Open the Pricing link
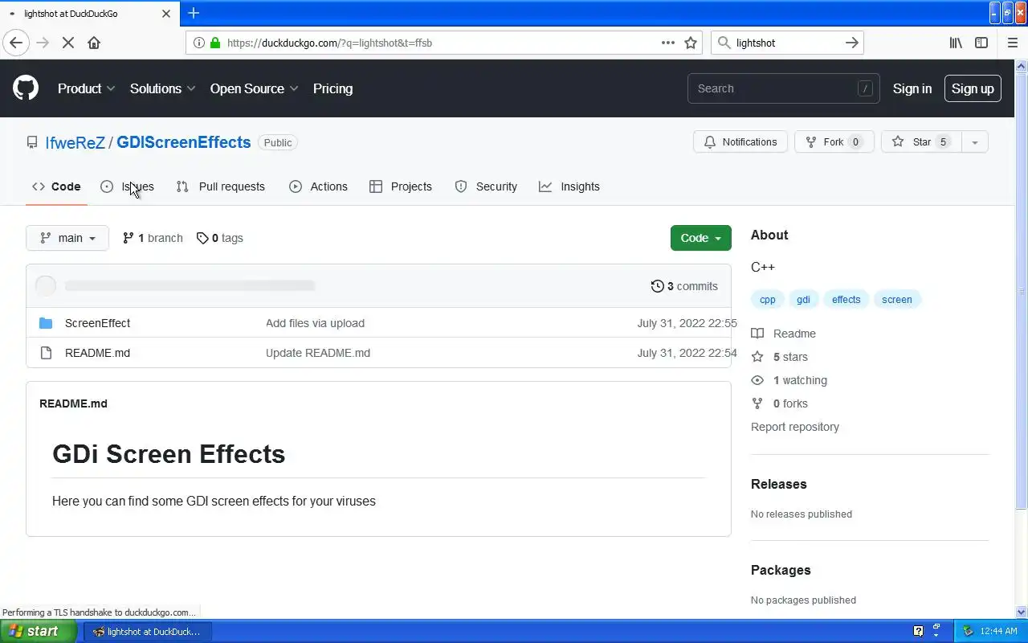Screen dimensions: 1028x643 (332, 88)
